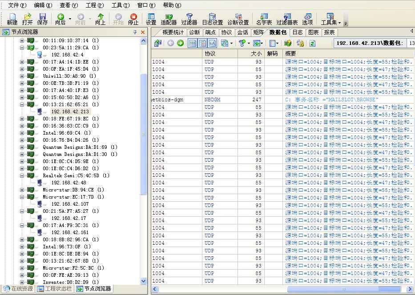Click the node browser vertical scrollbar down arrow
This screenshot has height=295, width=415.
click(x=143, y=281)
